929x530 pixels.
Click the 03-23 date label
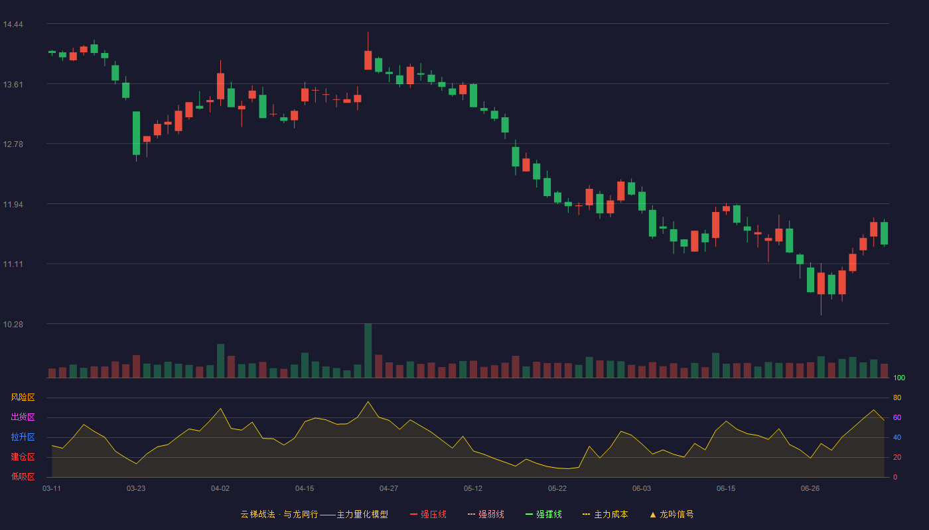click(x=136, y=488)
